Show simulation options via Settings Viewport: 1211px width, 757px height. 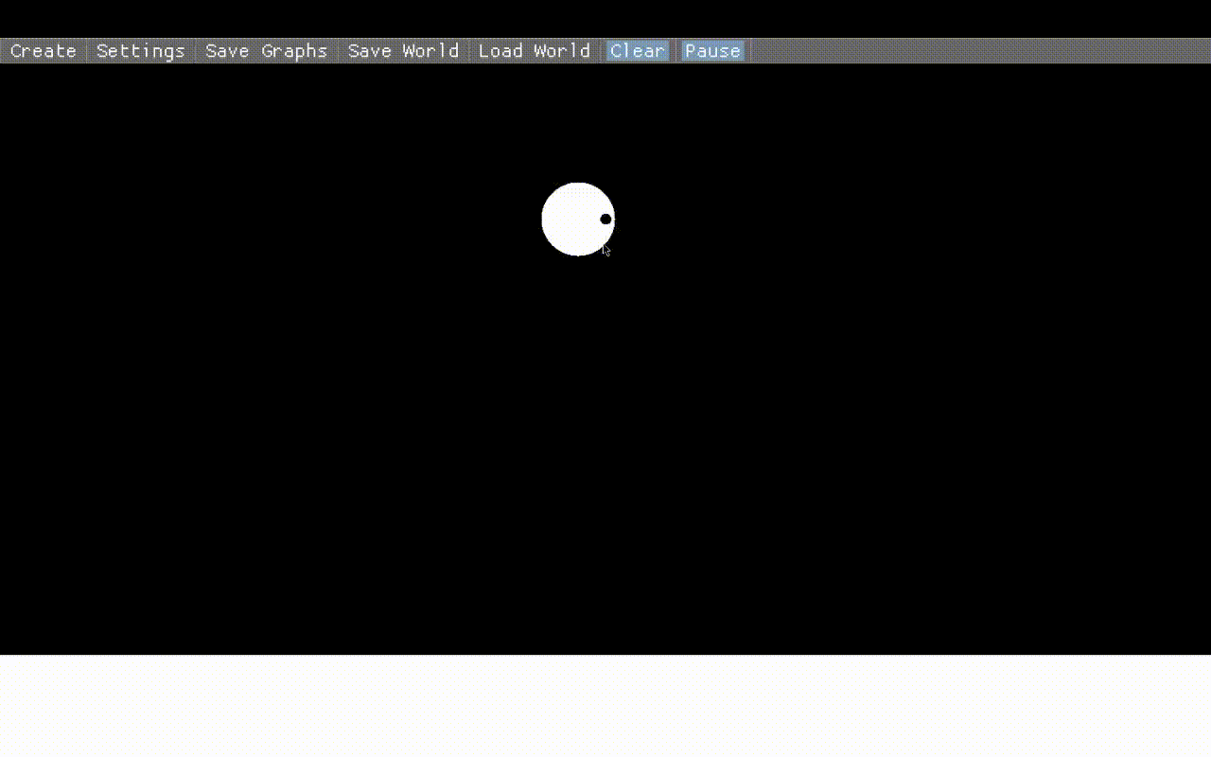[x=141, y=51]
